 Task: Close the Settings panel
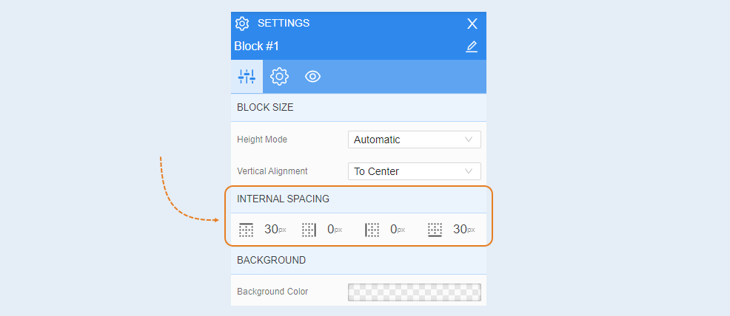(x=472, y=24)
